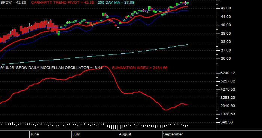
Task: Click the SPDW = 42.80 price label
Action: 13,3
